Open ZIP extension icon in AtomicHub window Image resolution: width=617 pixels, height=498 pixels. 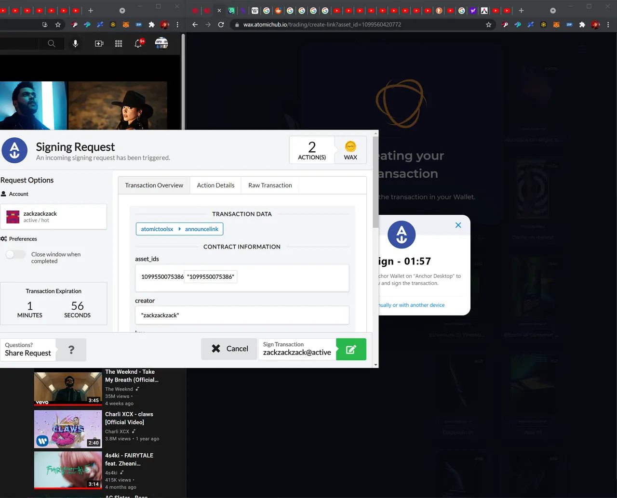pos(569,25)
